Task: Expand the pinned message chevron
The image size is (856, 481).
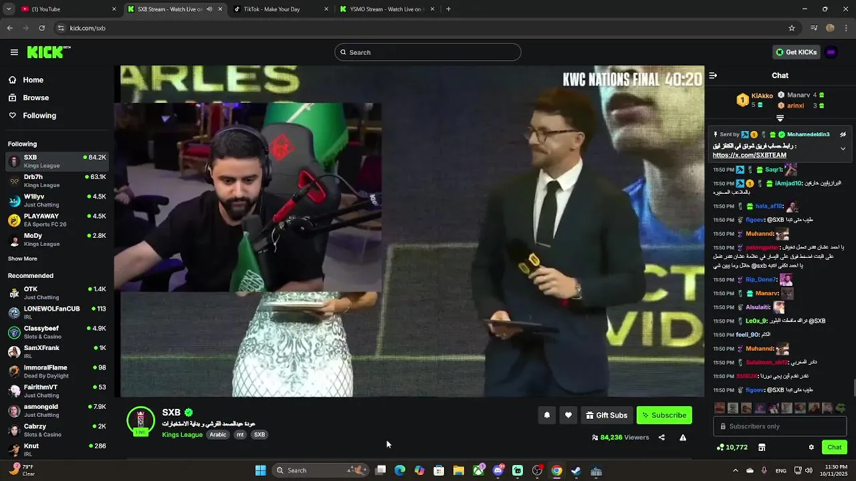Action: (x=843, y=148)
